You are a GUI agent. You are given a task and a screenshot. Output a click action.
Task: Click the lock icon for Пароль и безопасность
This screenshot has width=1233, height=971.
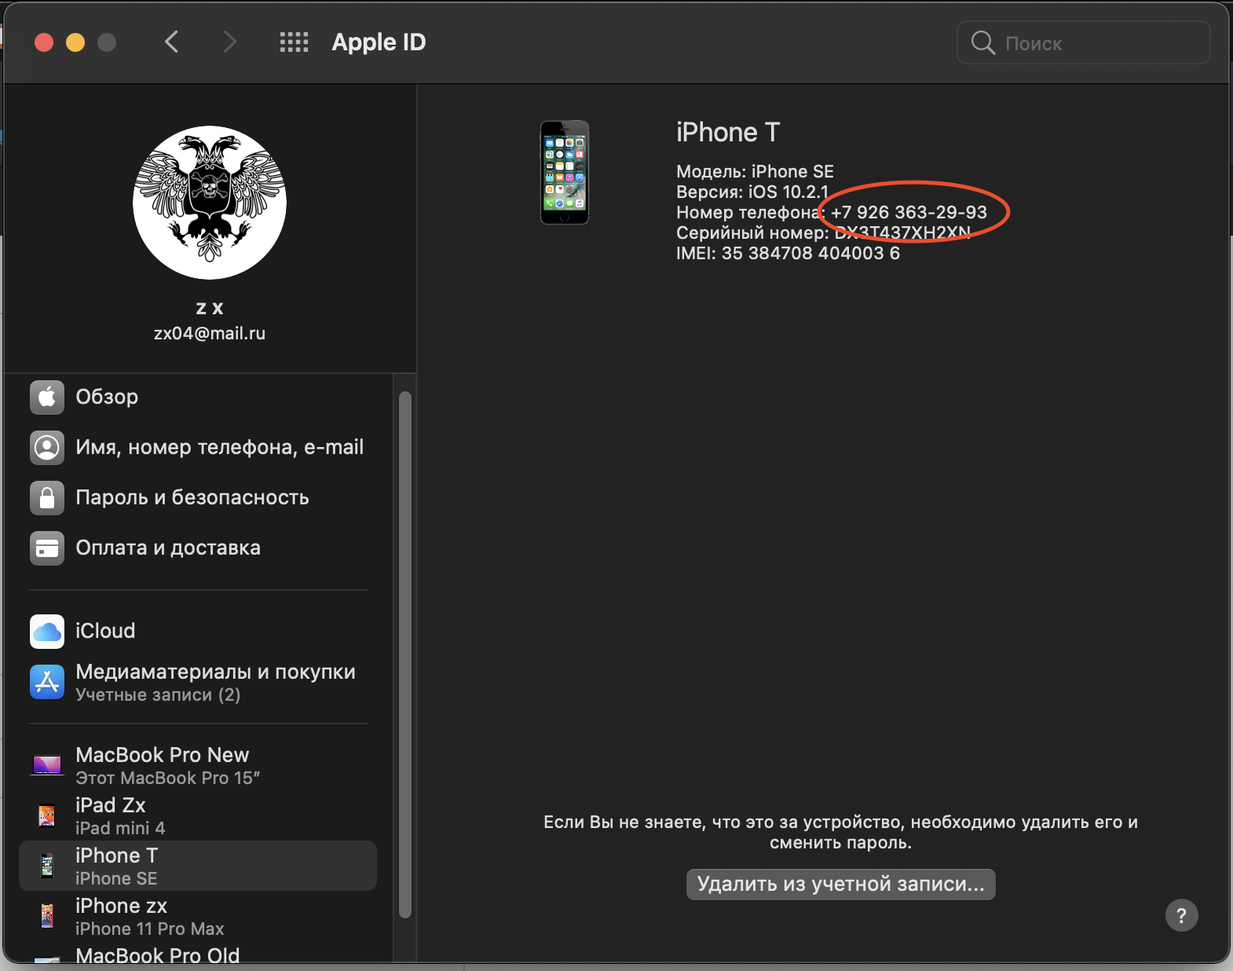click(x=47, y=497)
